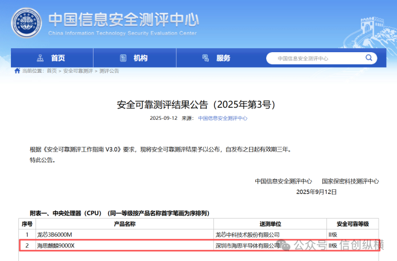Select the 龙芯3B6000M product cell

pos(125,235)
